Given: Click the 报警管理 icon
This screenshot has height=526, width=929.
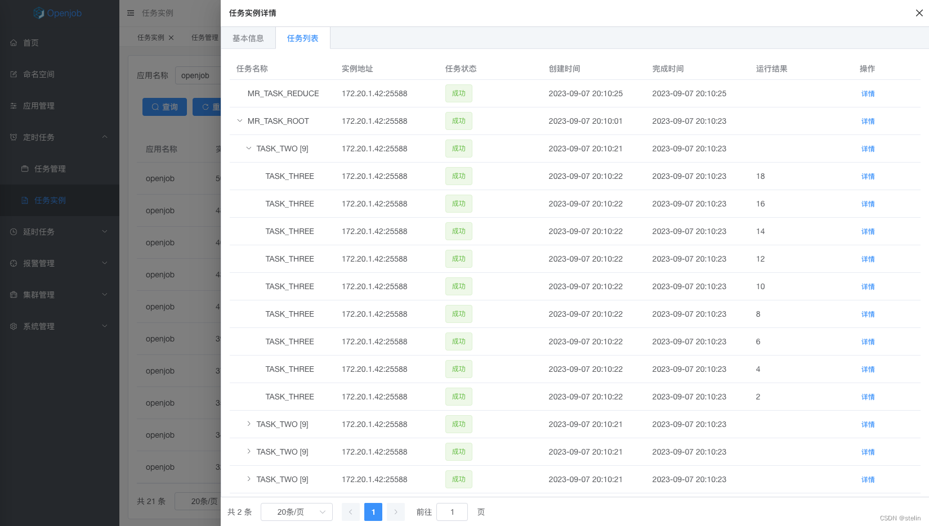Looking at the screenshot, I should (x=14, y=263).
